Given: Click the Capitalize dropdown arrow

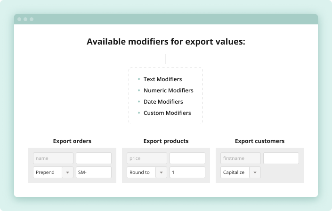Looking at the screenshot, I should pos(255,173).
